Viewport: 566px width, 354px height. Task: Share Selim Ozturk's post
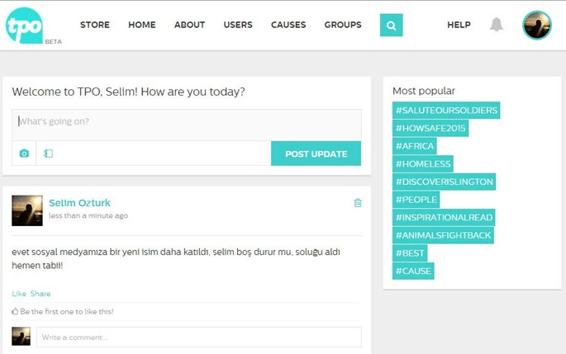pos(40,294)
